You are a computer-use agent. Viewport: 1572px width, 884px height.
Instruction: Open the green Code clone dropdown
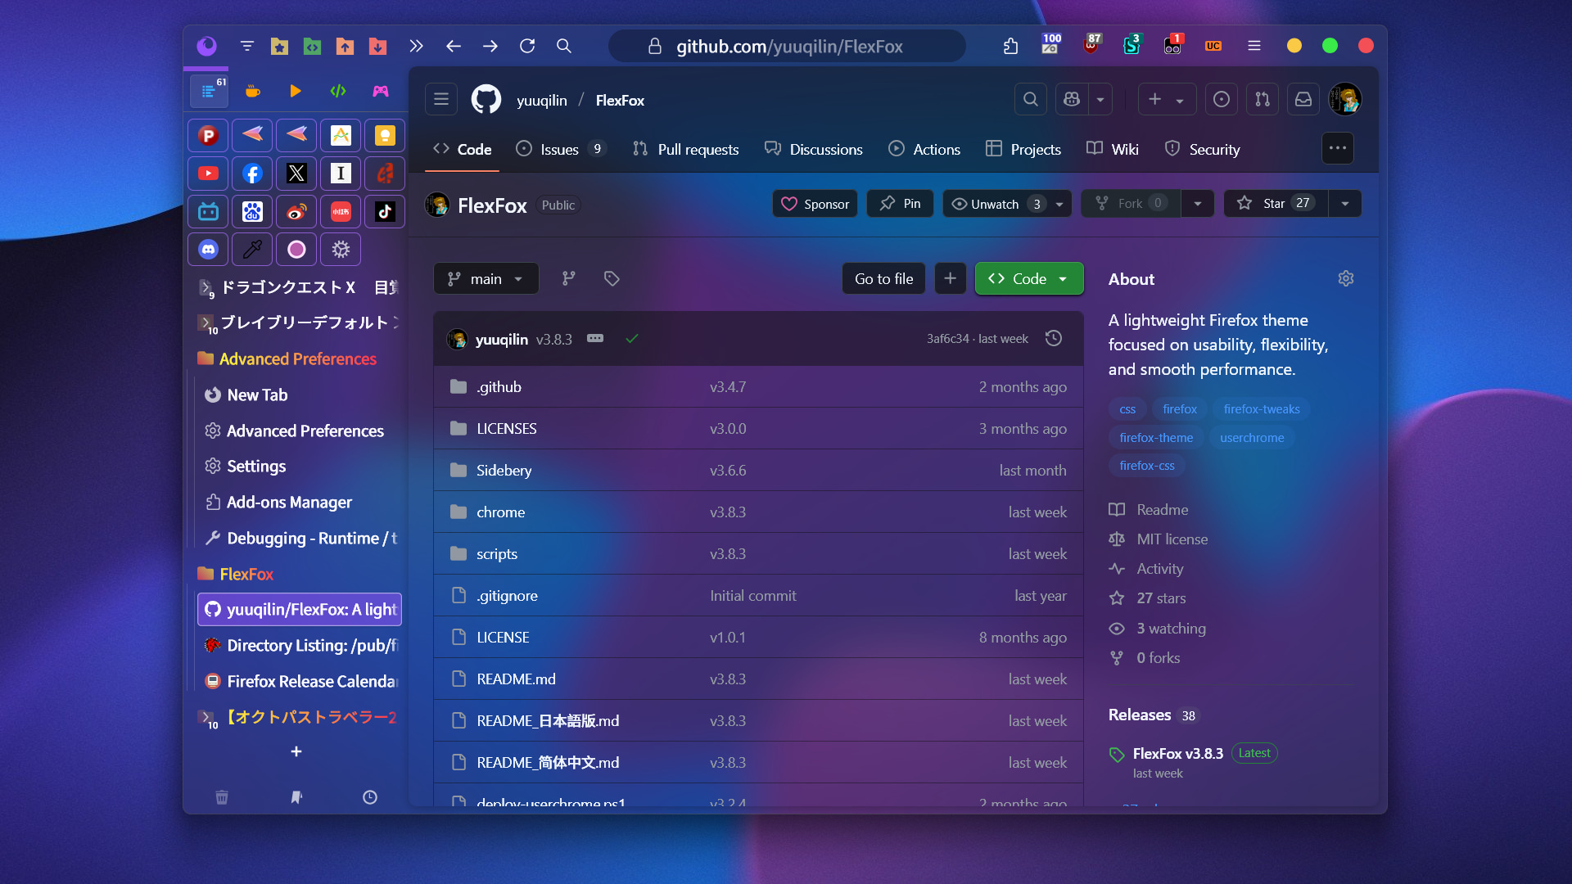coord(1029,278)
